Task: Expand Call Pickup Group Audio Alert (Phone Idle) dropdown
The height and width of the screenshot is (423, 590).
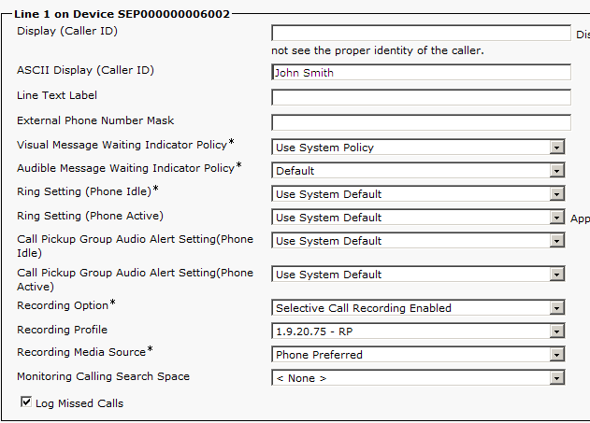Action: 557,241
